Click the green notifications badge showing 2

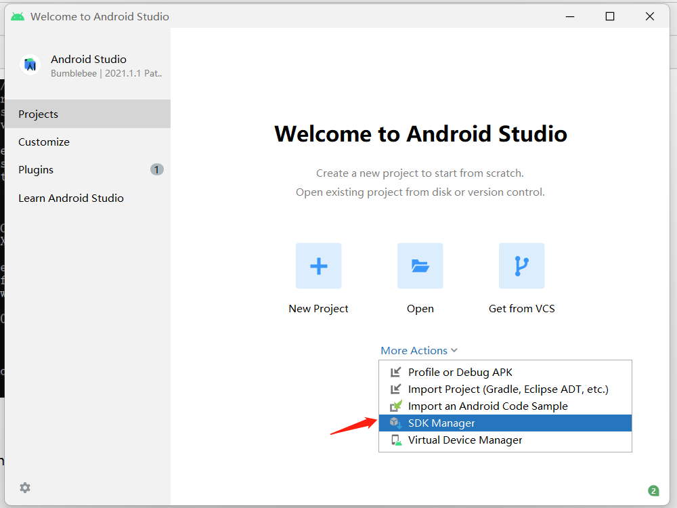pyautogui.click(x=653, y=490)
